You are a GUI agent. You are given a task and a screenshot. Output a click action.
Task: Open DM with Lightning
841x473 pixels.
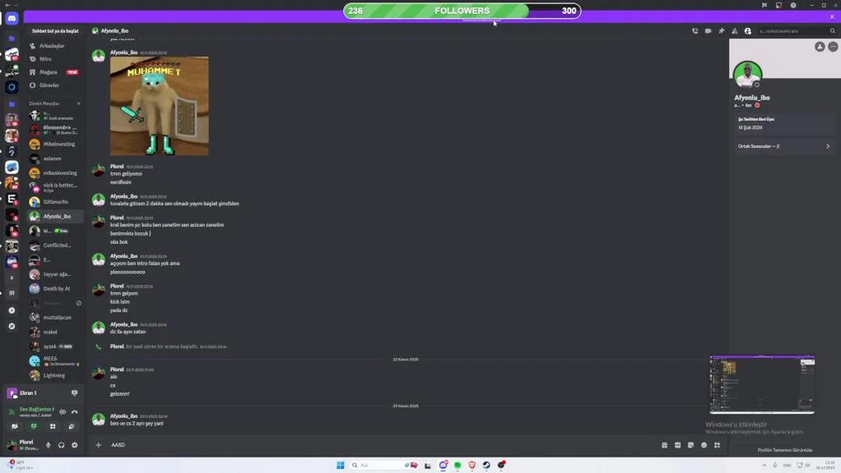pos(57,375)
